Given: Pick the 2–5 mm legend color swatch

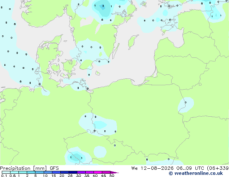Looking at the screenshot, I should [x=31, y=172].
